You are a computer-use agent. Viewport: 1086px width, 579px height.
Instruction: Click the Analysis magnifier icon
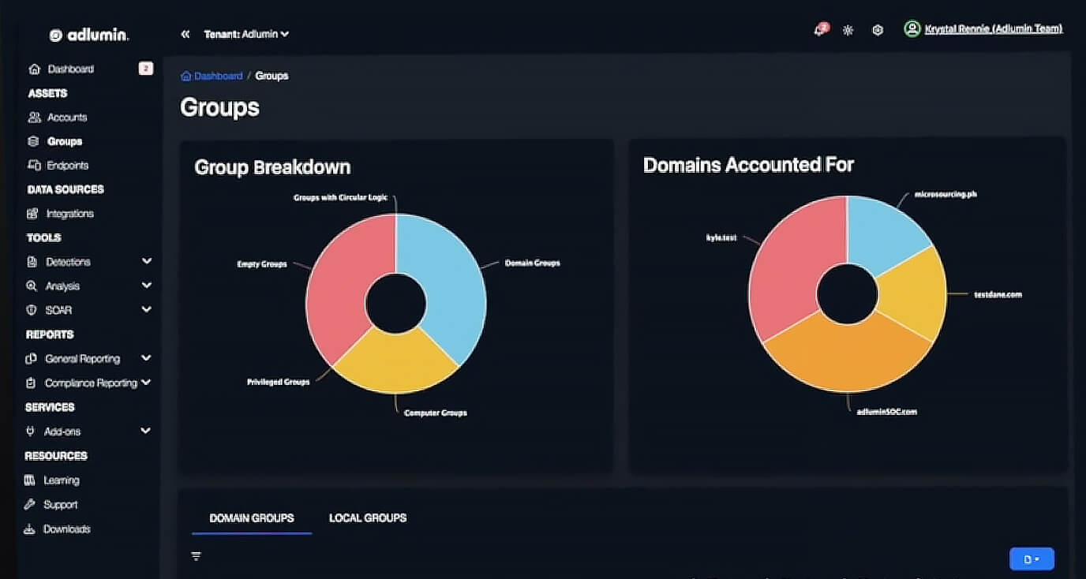point(32,286)
